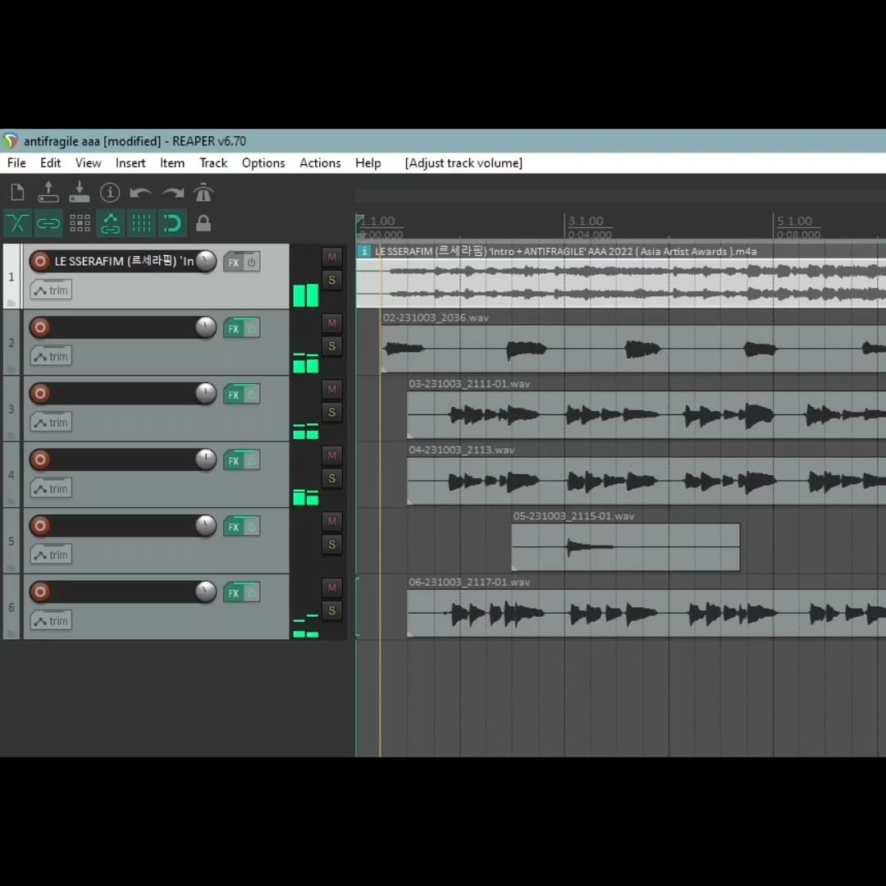Expand the trim envelope options on track 1

tap(51, 290)
